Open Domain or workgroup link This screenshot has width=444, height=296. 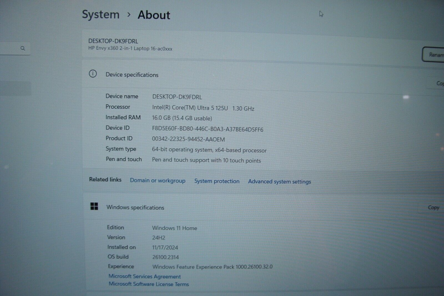tap(157, 180)
